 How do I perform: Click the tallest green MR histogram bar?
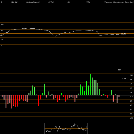click(x=90, y=84)
